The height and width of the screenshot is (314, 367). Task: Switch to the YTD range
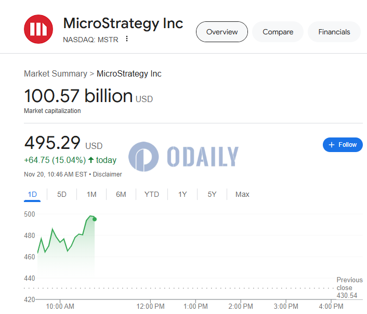tap(152, 194)
